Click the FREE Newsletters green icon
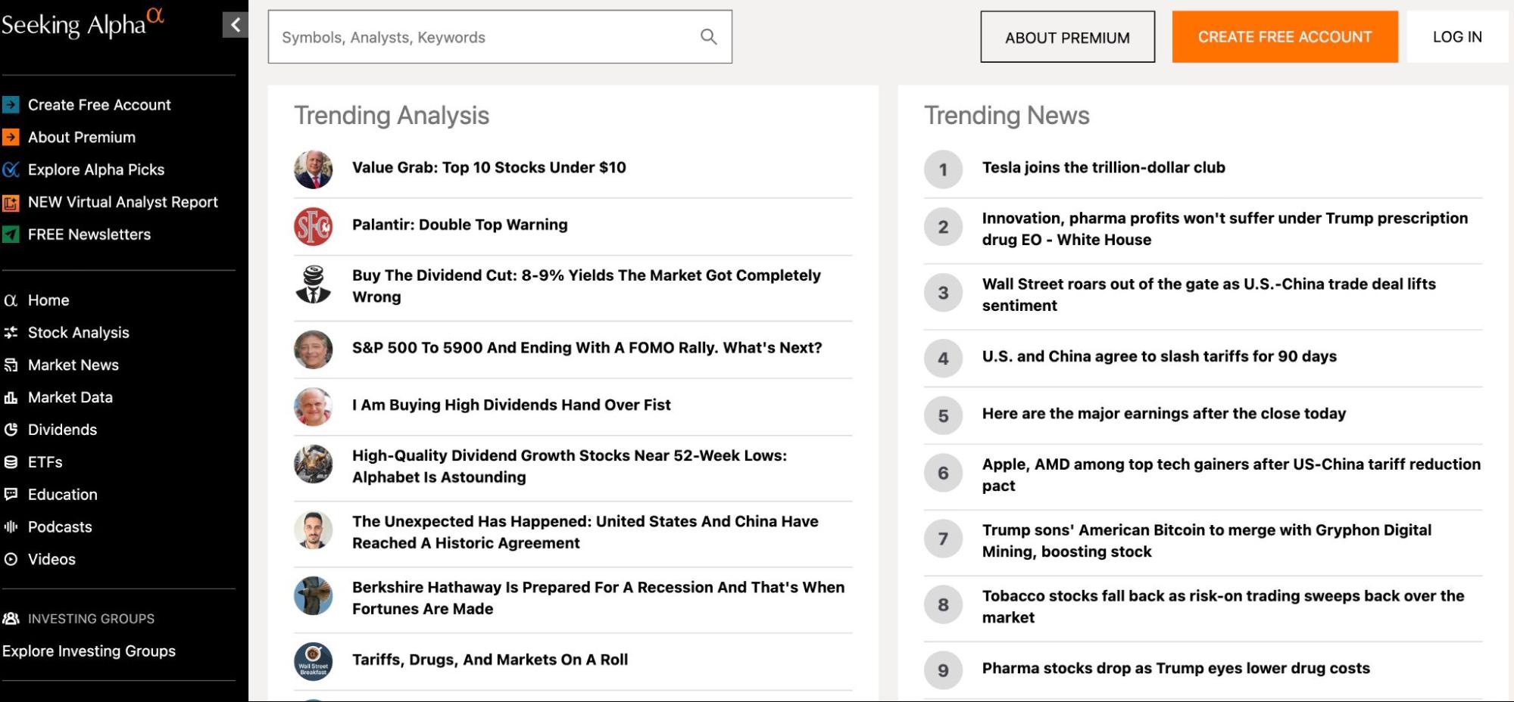The image size is (1514, 702). pyautogui.click(x=11, y=235)
